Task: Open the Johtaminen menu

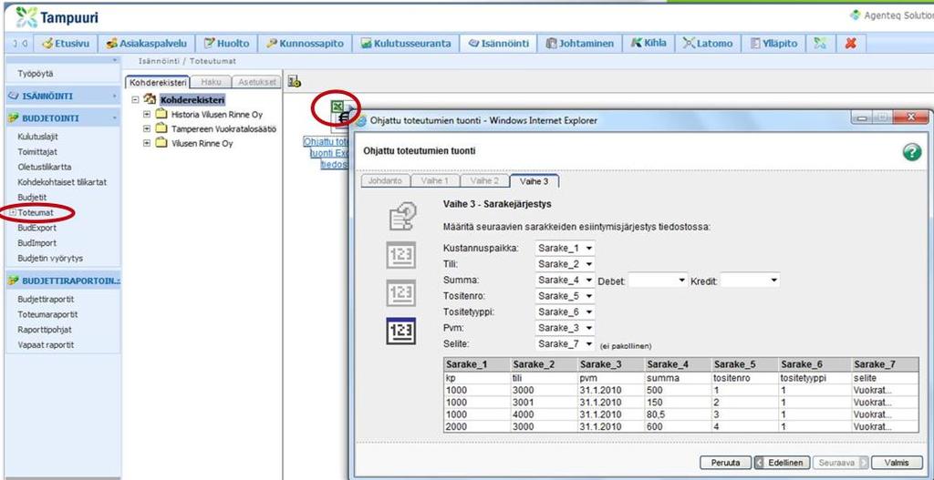Action: (580, 44)
